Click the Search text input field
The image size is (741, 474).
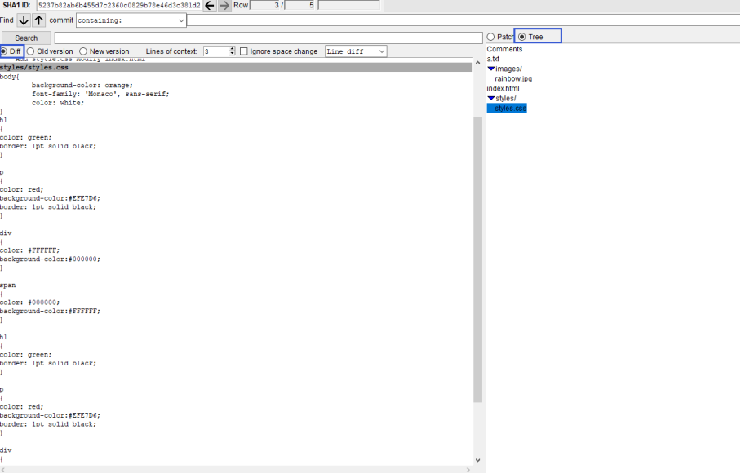[x=268, y=38]
